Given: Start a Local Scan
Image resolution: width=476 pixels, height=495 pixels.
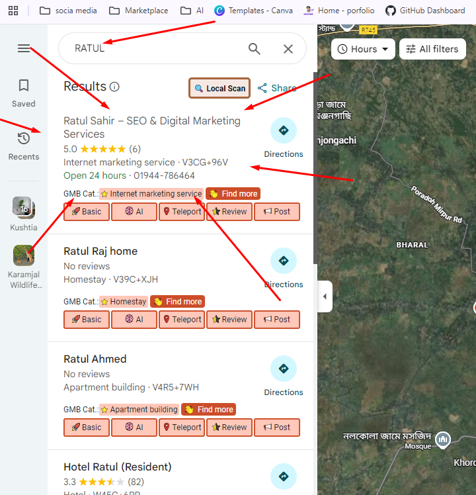Looking at the screenshot, I should point(219,88).
